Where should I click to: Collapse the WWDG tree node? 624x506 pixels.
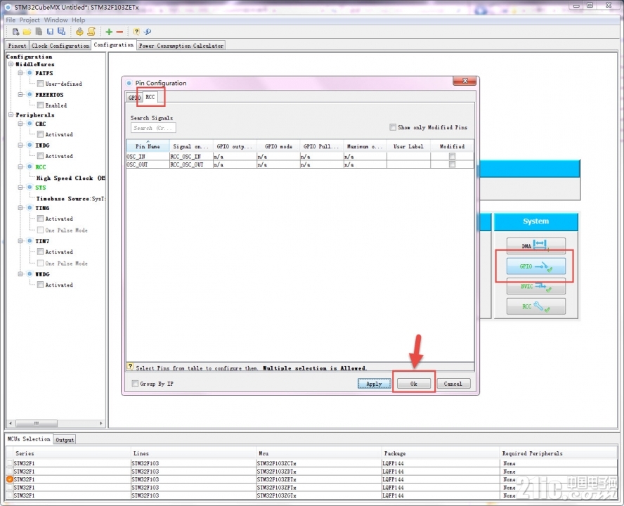click(20, 274)
